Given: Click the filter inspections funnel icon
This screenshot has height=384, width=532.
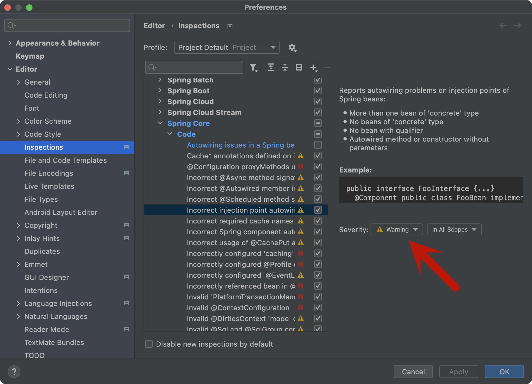Looking at the screenshot, I should 253,67.
